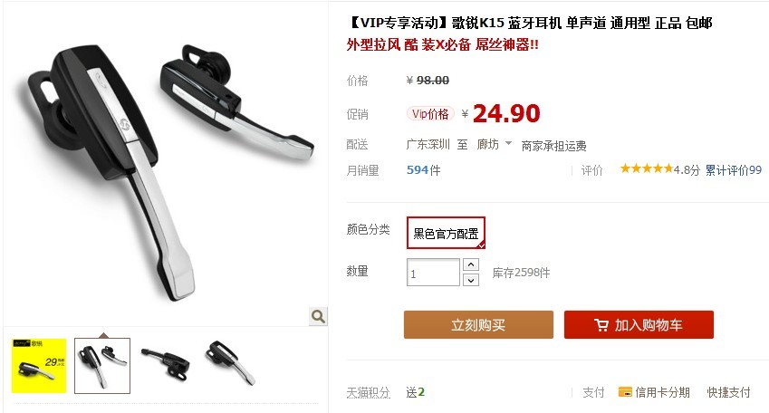Click the five-star rating icons
Image resolution: width=769 pixels, height=413 pixels.
coord(647,169)
